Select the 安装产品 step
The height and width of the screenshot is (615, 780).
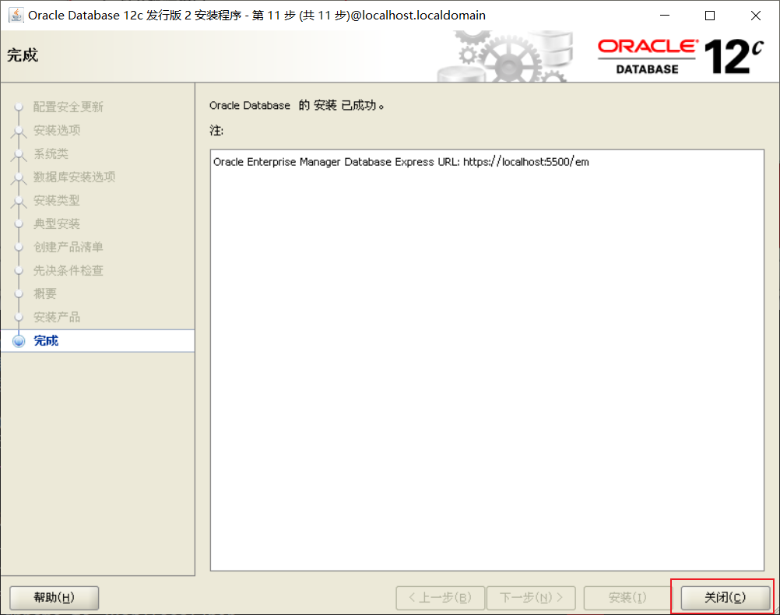pos(57,318)
